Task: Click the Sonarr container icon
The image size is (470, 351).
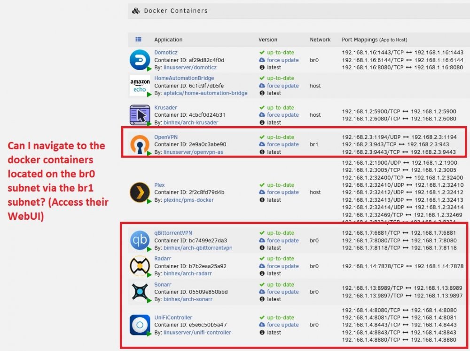Action: coord(140,292)
